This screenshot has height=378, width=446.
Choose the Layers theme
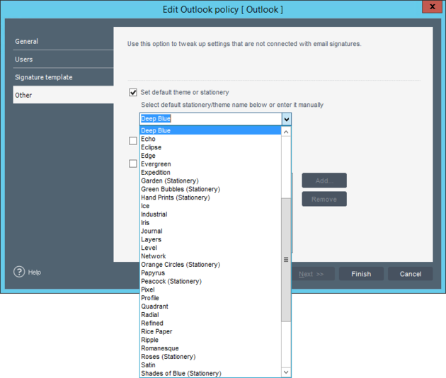point(210,239)
